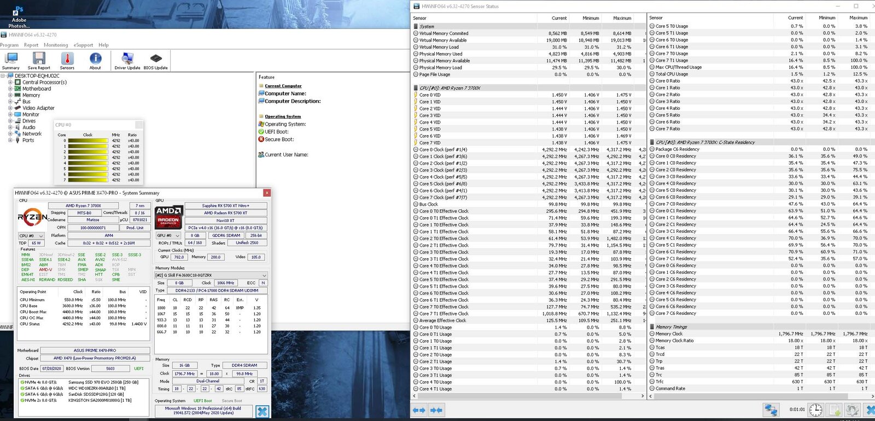
Task: Click the network remote-monitor icon in Sensor Status
Action: coord(772,410)
